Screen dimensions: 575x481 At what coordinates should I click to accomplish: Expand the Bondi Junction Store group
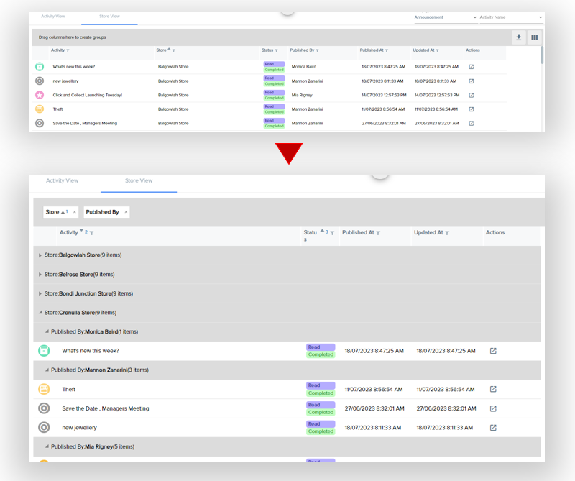point(40,294)
